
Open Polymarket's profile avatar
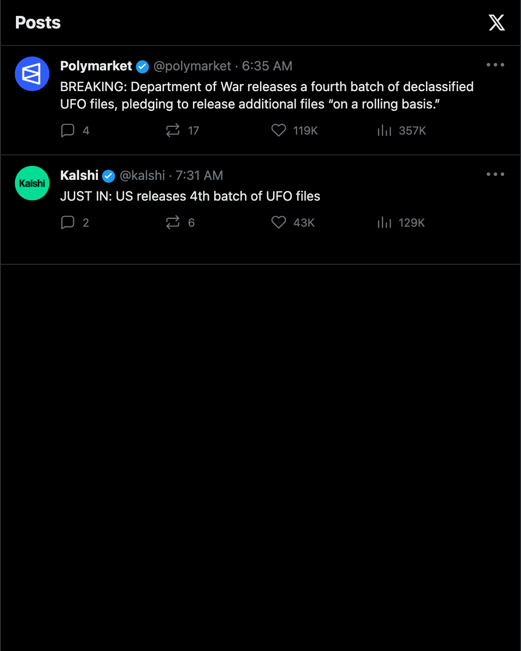(32, 74)
